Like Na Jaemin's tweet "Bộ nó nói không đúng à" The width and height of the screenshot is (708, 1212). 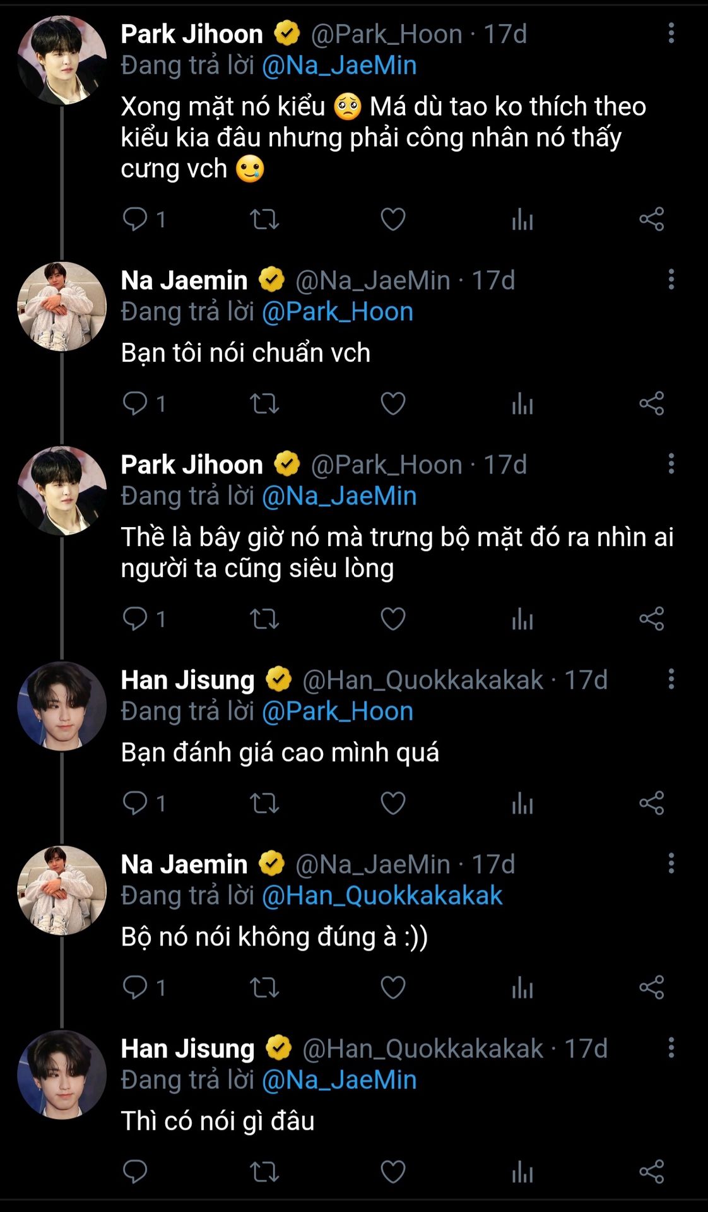[392, 987]
